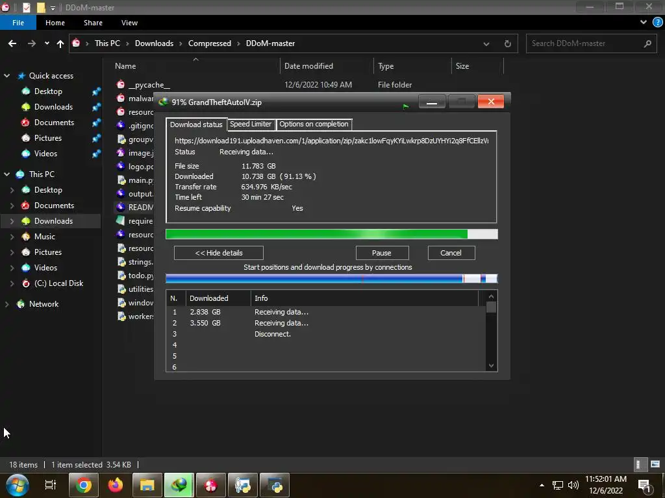Select Music in the navigation pane
Viewport: 665px width, 498px height.
point(45,237)
